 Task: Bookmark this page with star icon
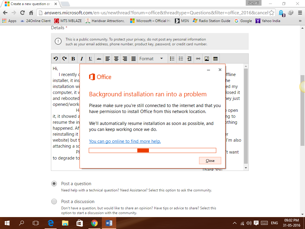tap(272, 13)
